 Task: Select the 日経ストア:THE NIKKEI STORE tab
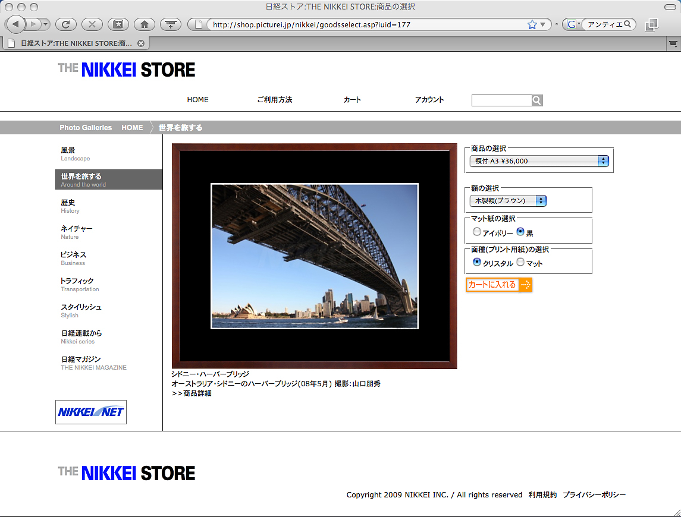[x=76, y=43]
